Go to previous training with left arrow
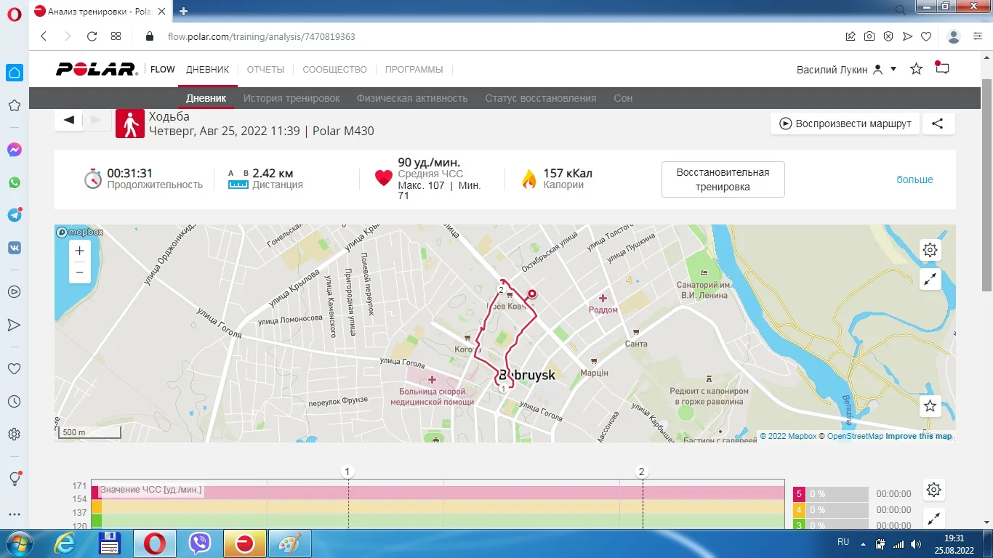Screen dimensions: 993x558 point(69,120)
